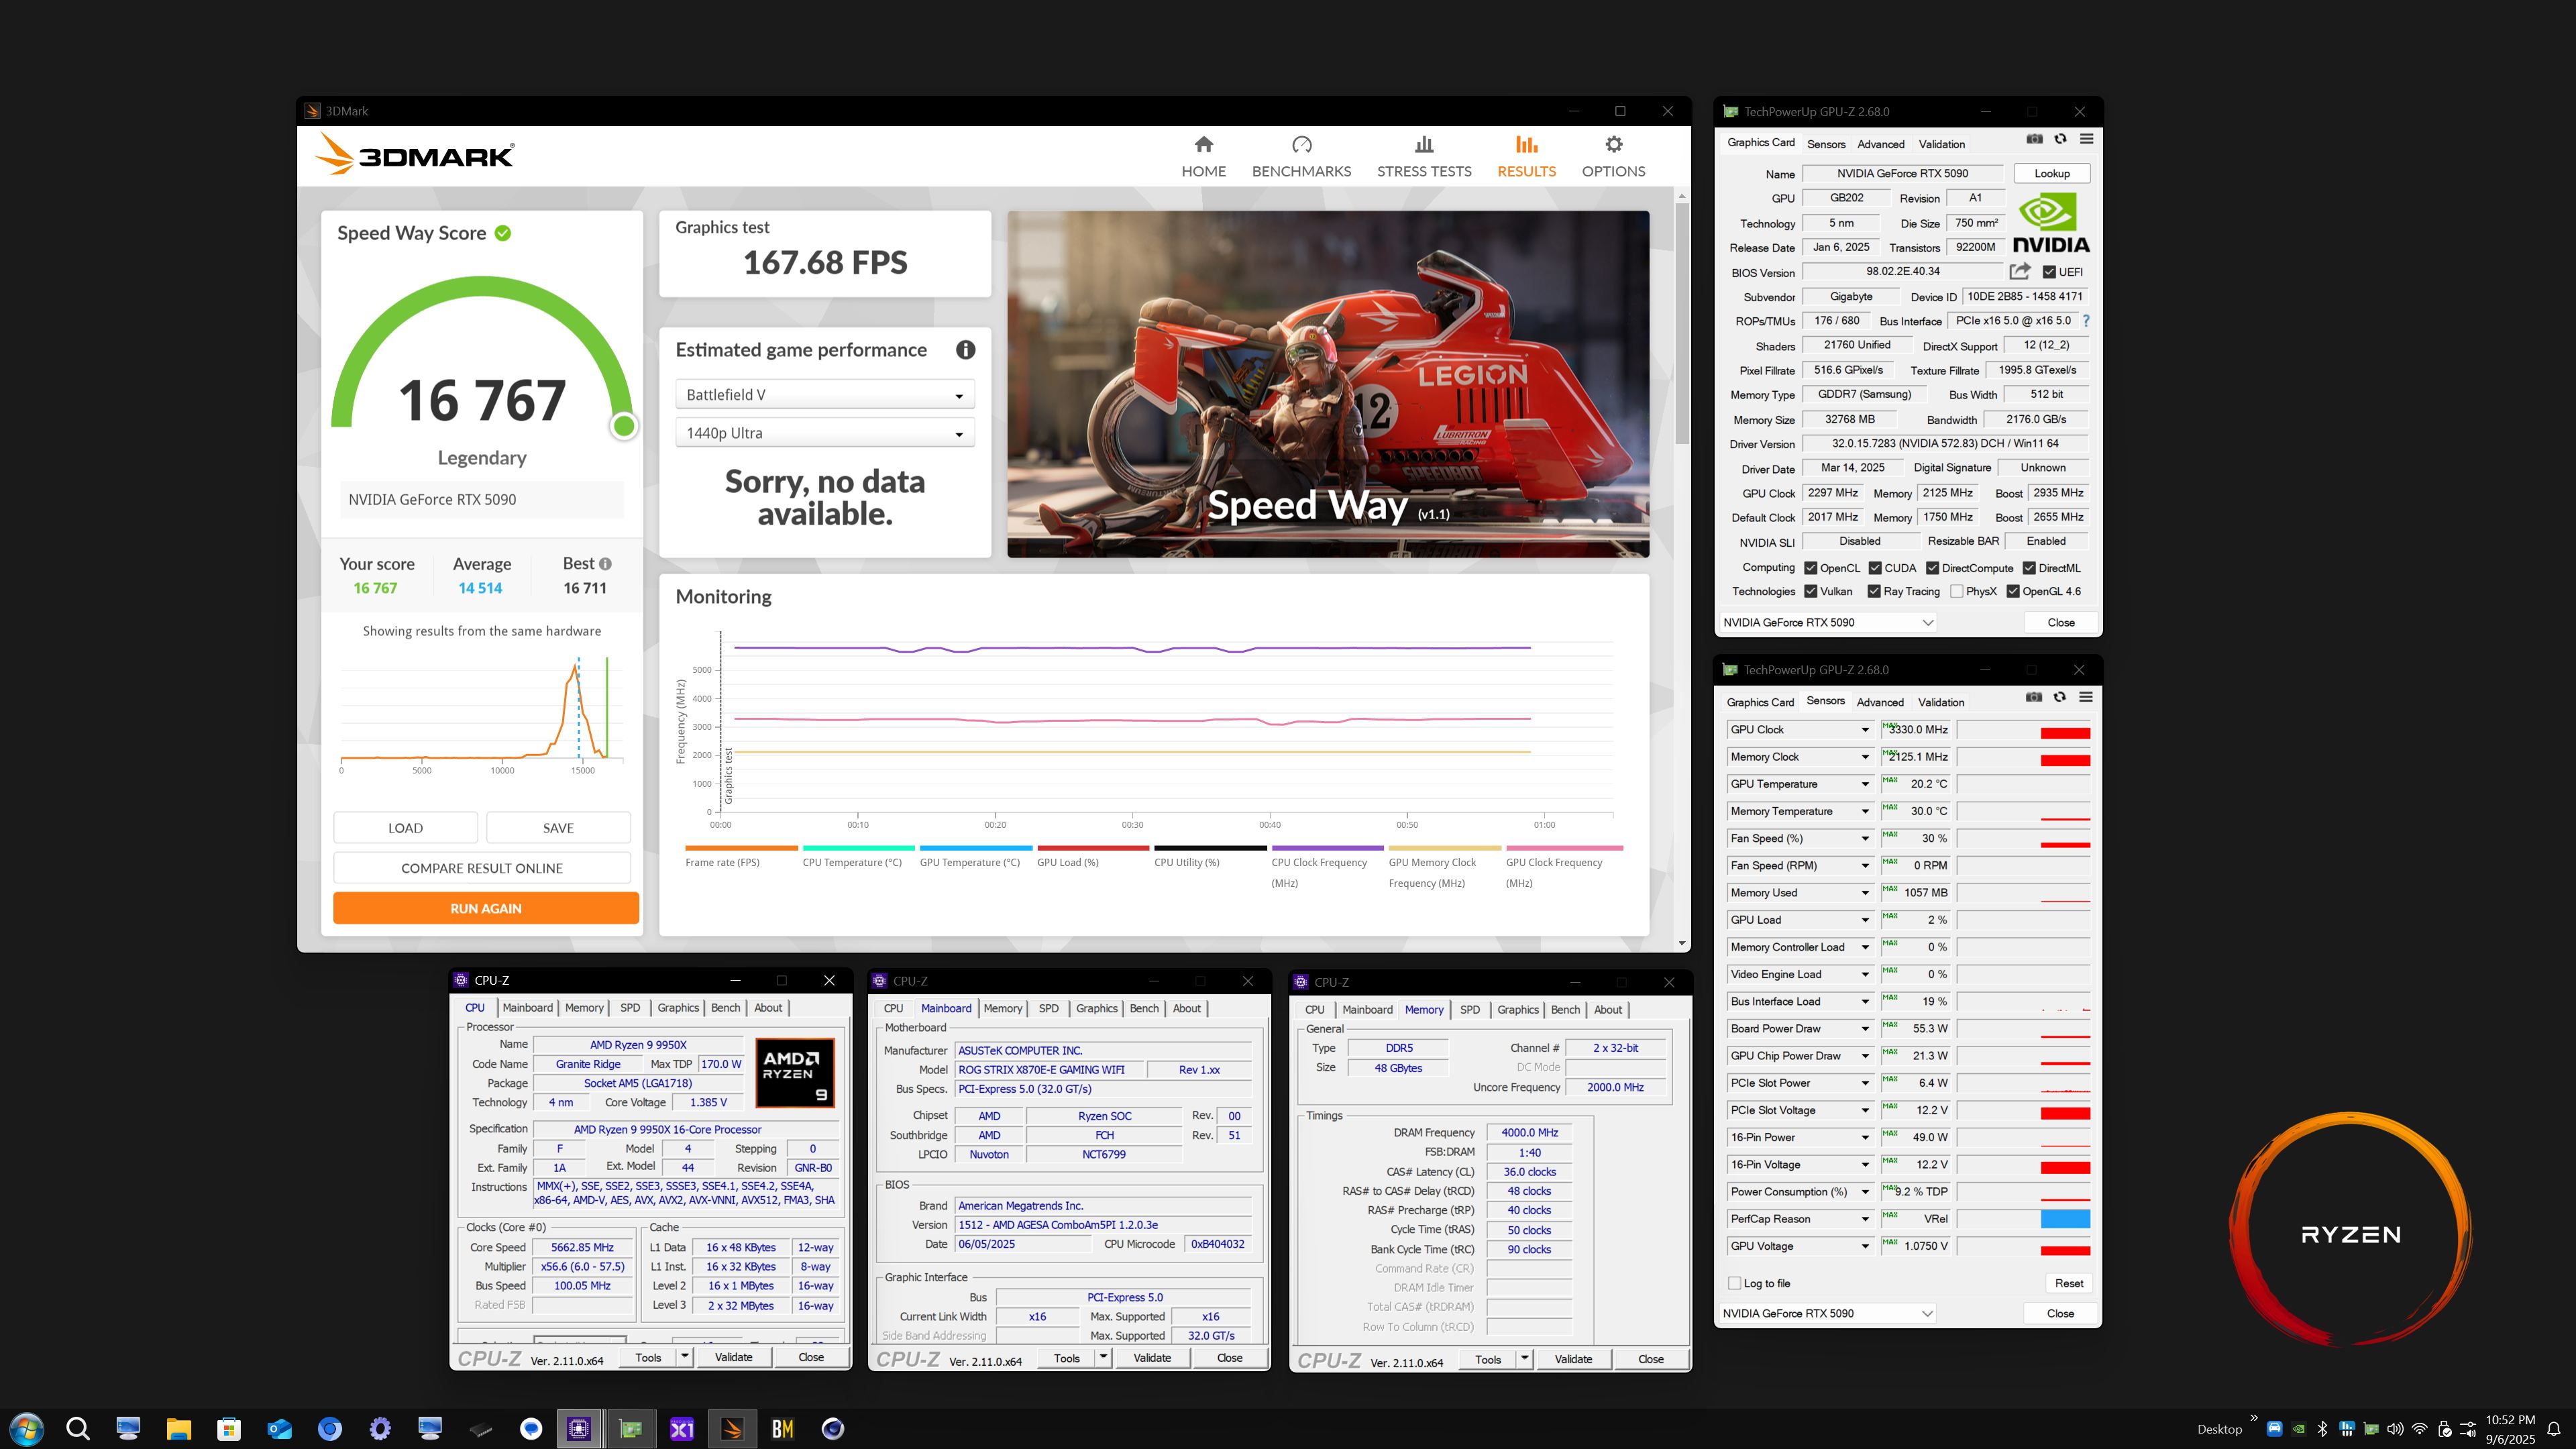Open the SPD tab in CPU-Z Mainboard window
Screen dimensions: 2576x1449
(x=1048, y=1009)
